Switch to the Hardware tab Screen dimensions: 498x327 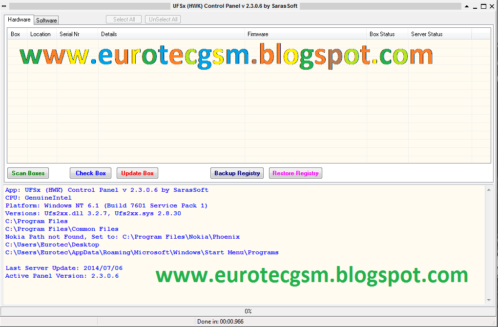(x=19, y=20)
